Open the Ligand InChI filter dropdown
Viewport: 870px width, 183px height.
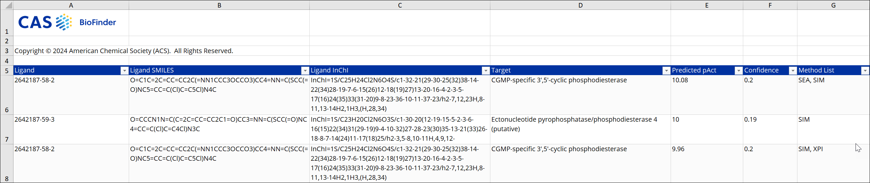coord(485,71)
